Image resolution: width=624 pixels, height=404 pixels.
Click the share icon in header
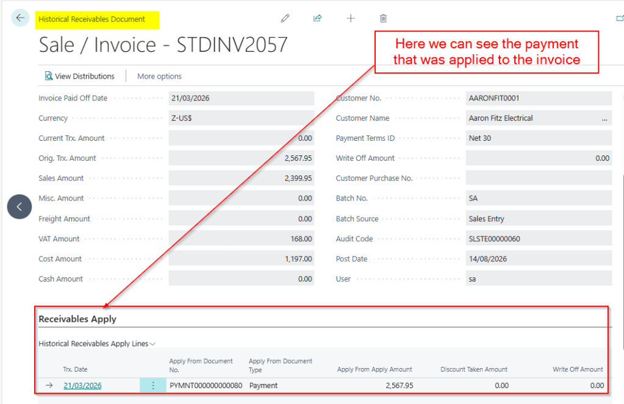coord(317,18)
